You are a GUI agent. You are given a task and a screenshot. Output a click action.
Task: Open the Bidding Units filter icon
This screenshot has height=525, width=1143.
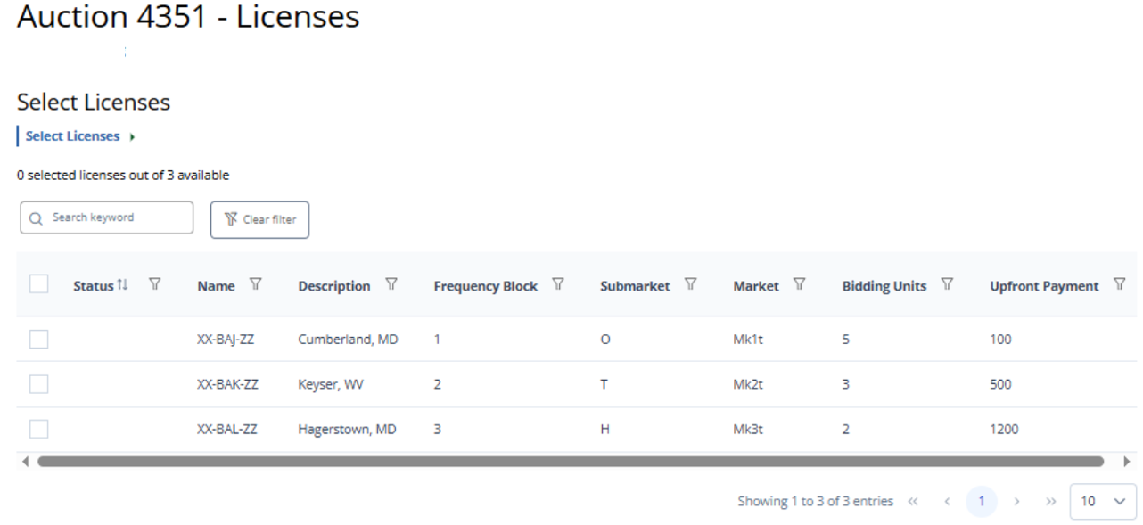click(947, 285)
